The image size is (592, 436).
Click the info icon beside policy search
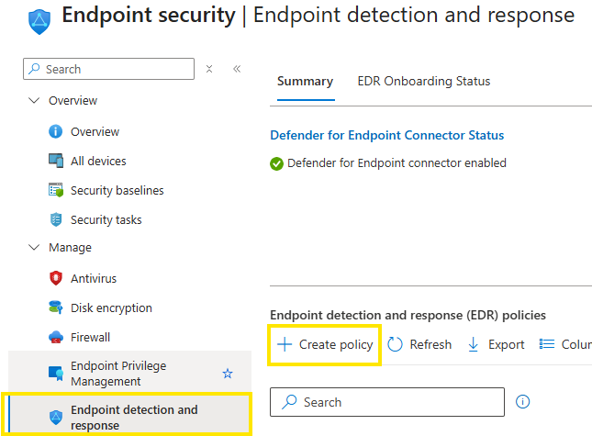(523, 402)
